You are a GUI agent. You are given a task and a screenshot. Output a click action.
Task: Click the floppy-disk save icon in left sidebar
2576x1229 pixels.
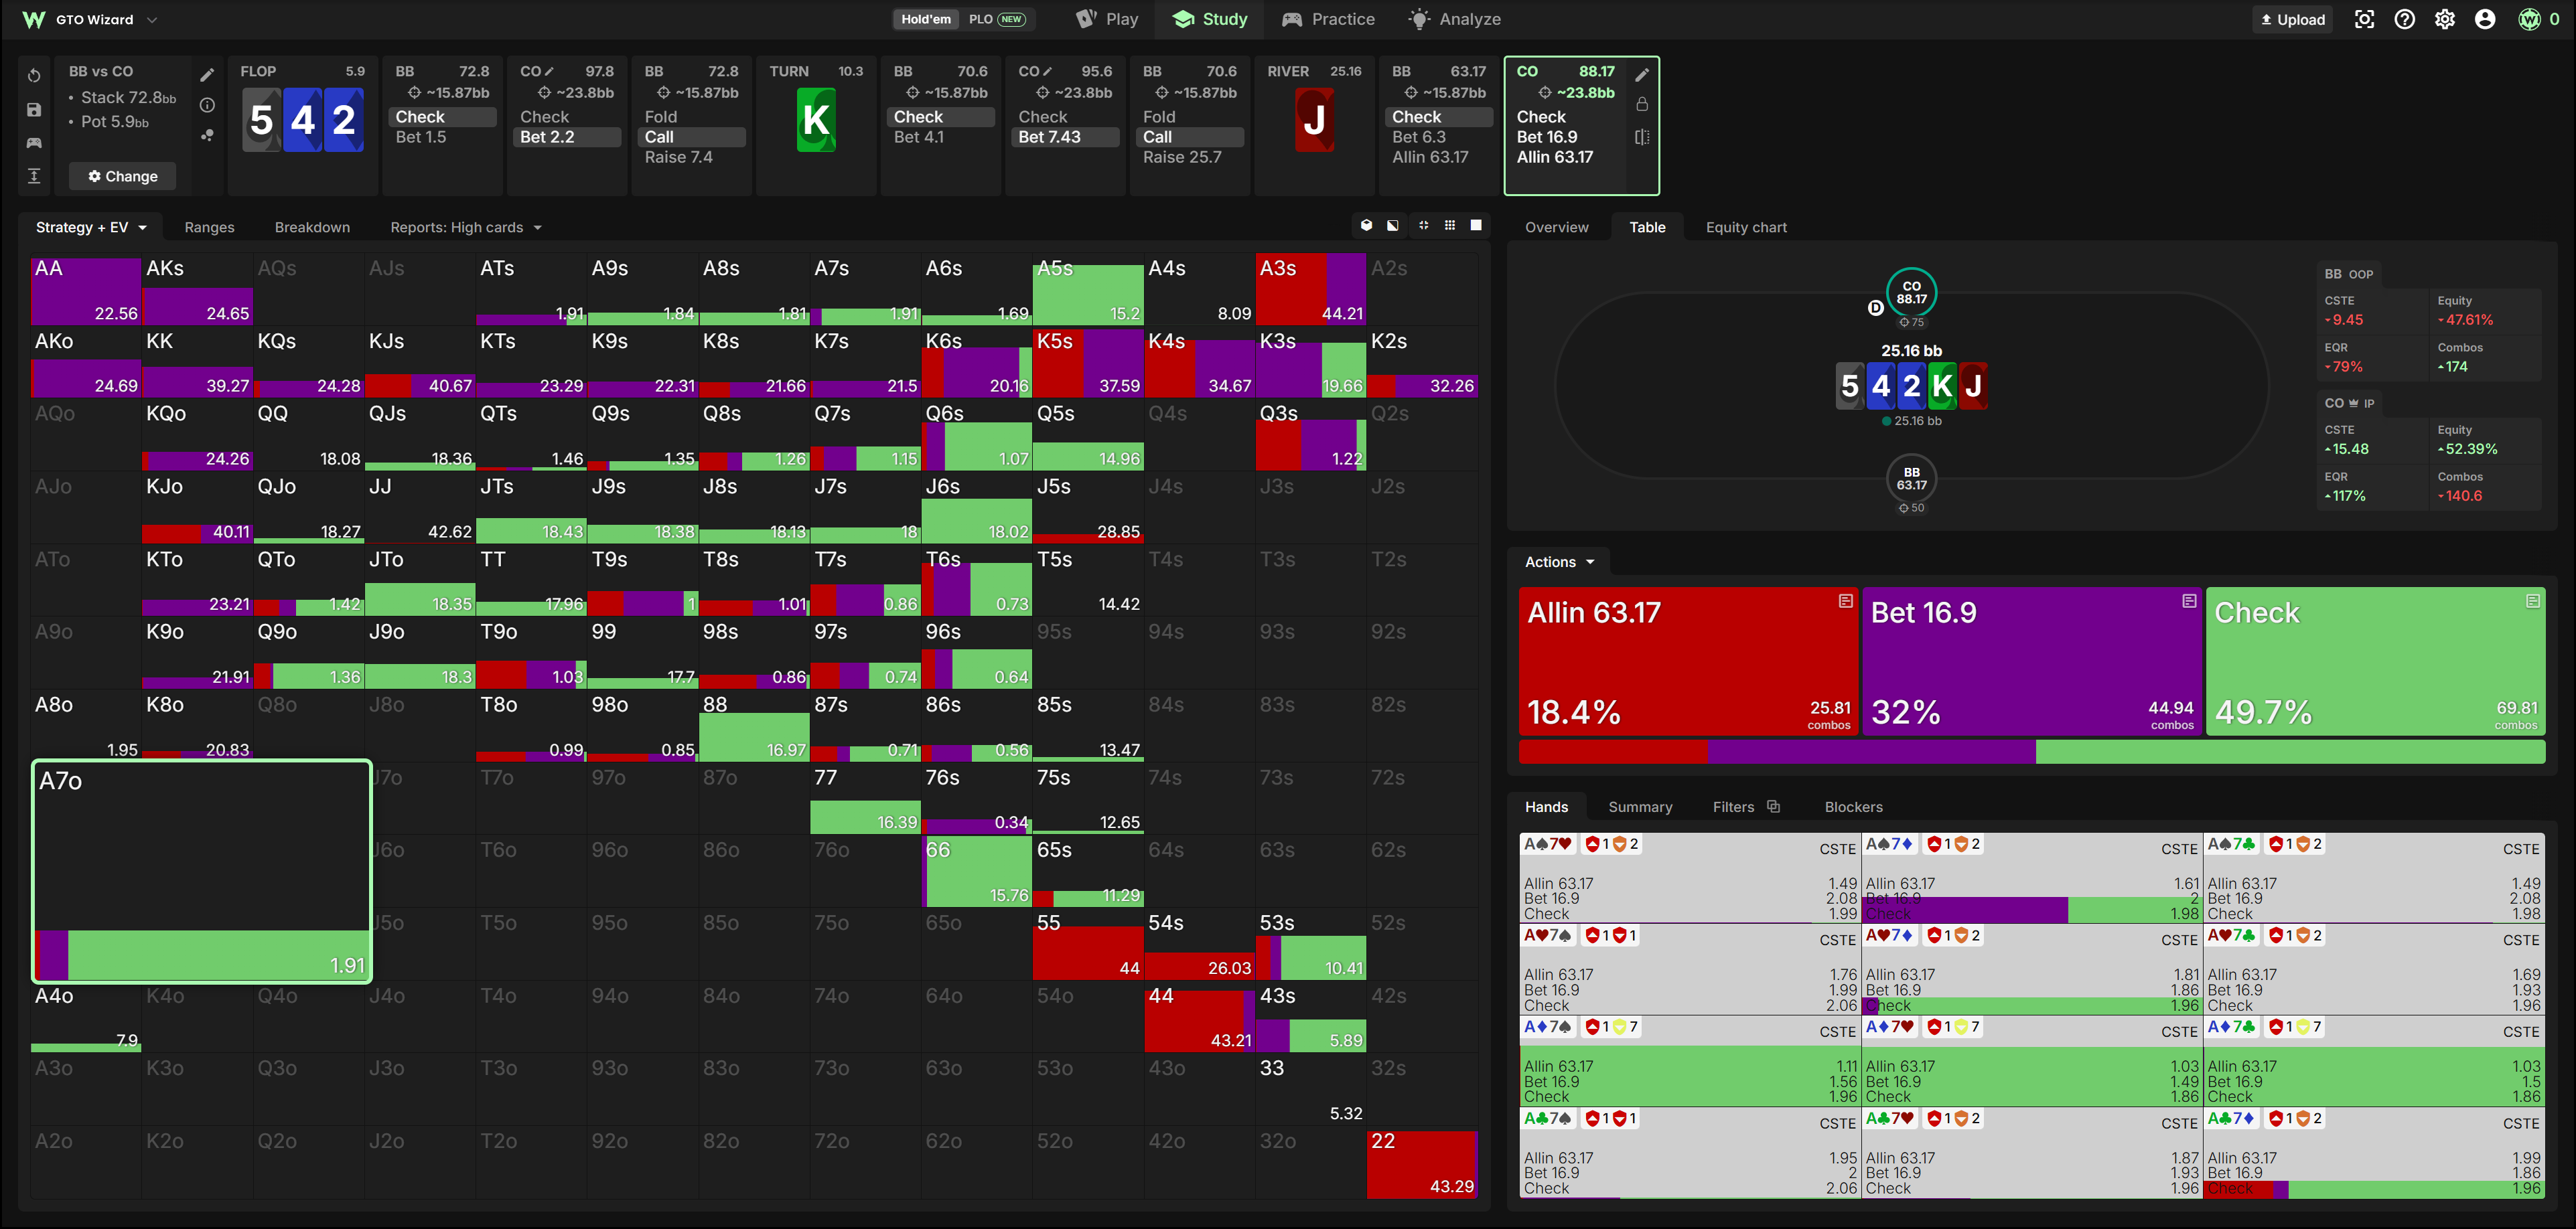[34, 110]
